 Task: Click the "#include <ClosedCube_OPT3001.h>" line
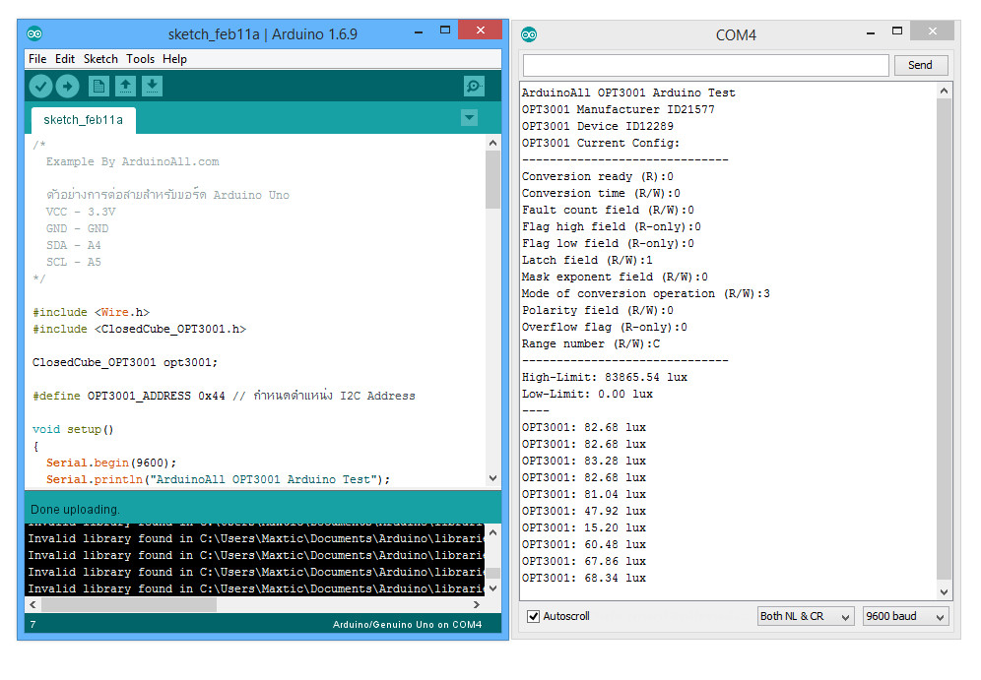(140, 329)
